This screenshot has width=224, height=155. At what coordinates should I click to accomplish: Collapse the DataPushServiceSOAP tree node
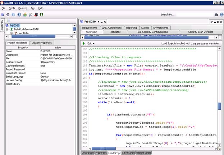point(7,29)
